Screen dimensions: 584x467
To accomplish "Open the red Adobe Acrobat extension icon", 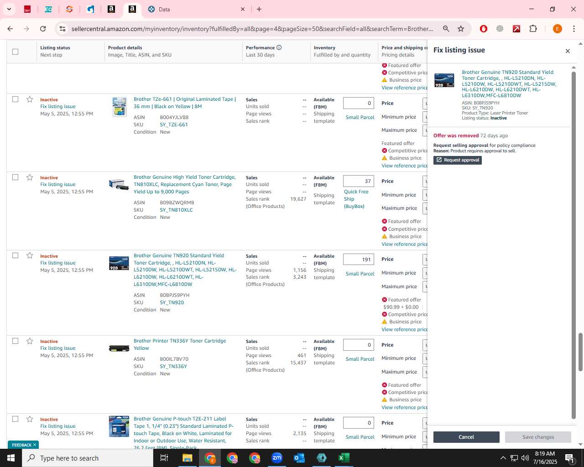I will tap(516, 29).
